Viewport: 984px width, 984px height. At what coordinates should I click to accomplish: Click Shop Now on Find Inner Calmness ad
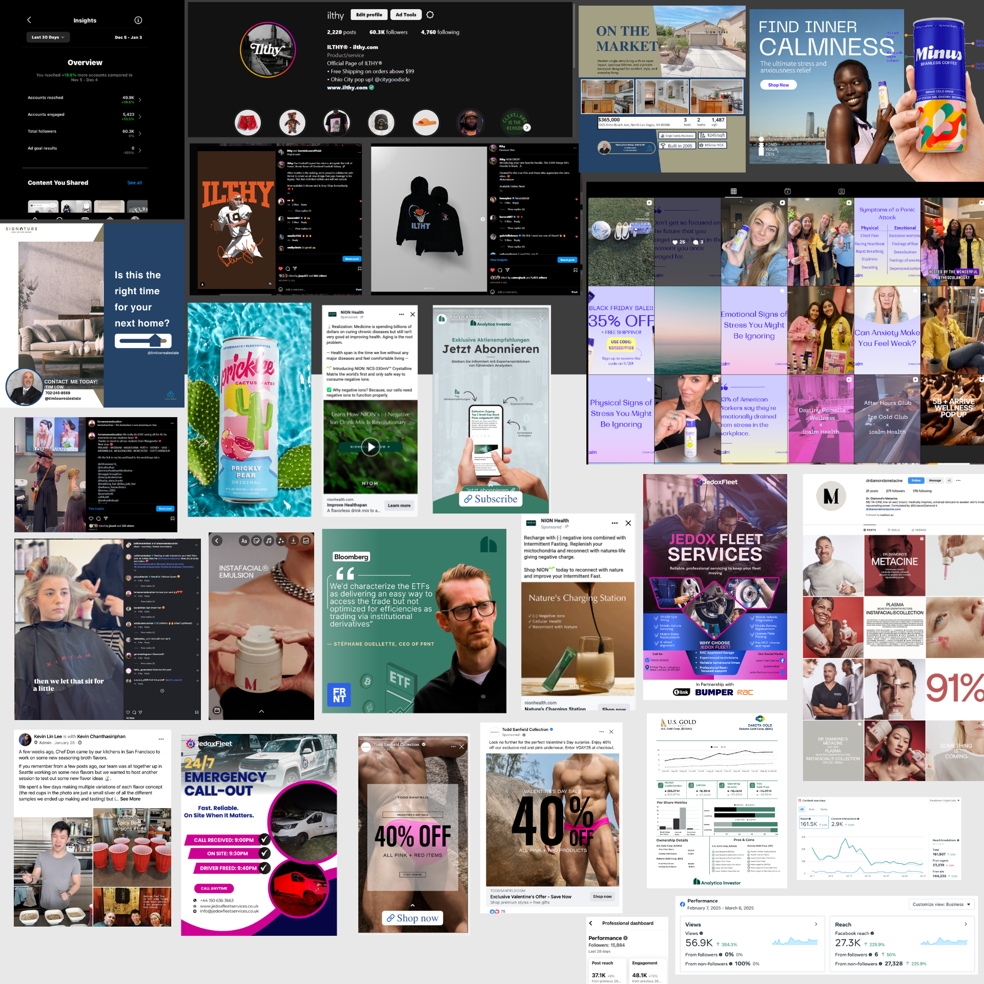coord(778,85)
